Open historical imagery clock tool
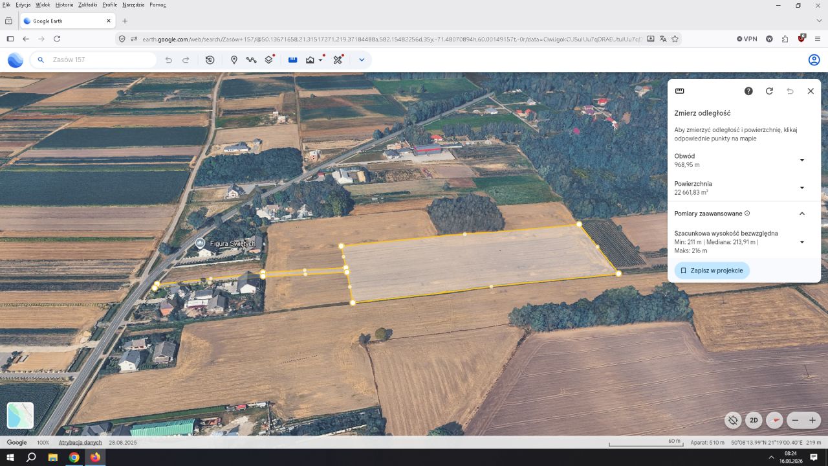Screen dimensions: 828x466 tap(210, 60)
